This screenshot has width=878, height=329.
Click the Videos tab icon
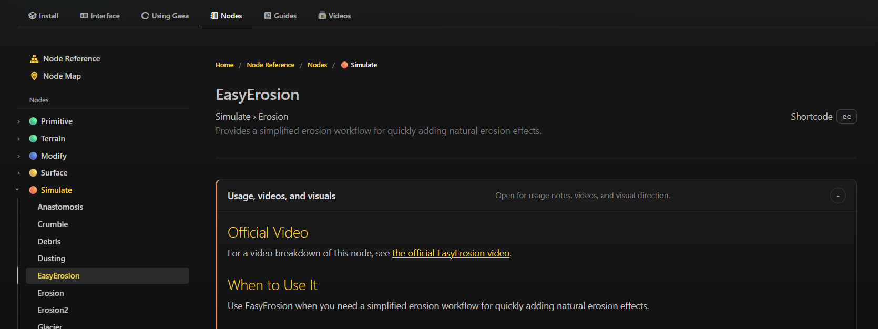pyautogui.click(x=322, y=16)
